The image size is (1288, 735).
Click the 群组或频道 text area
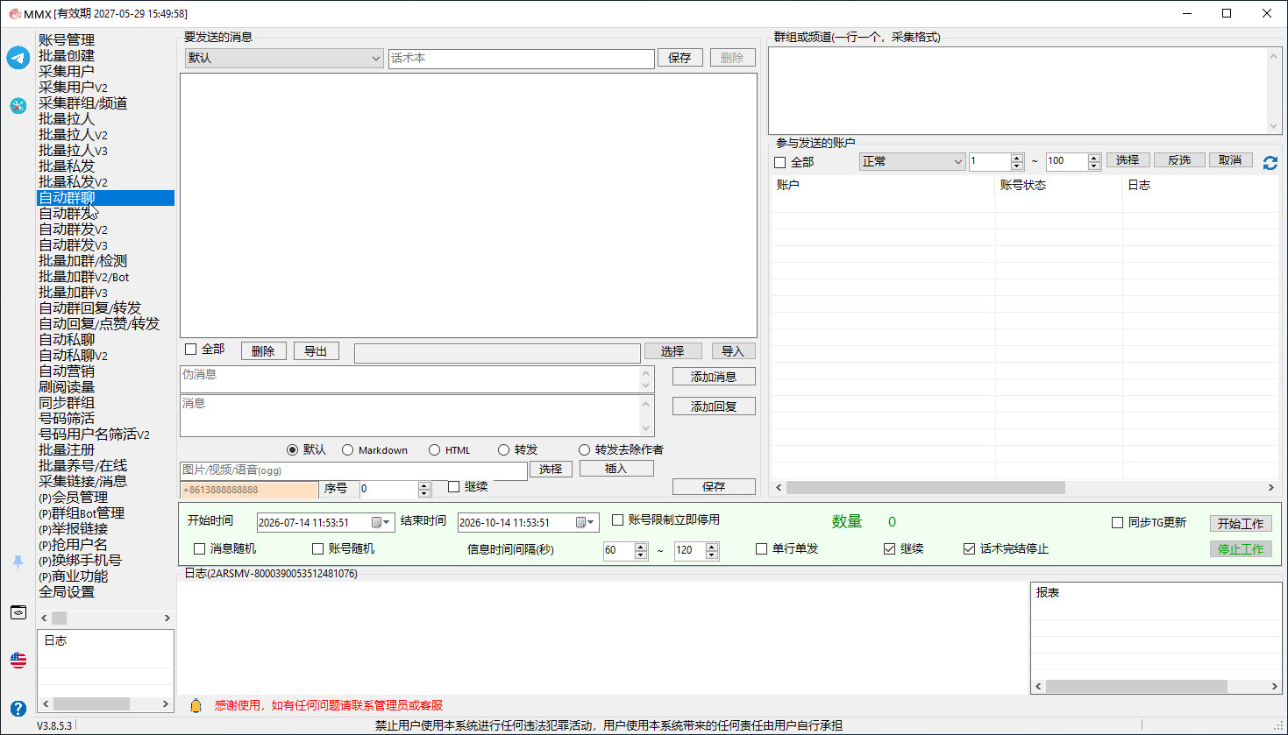click(1017, 90)
